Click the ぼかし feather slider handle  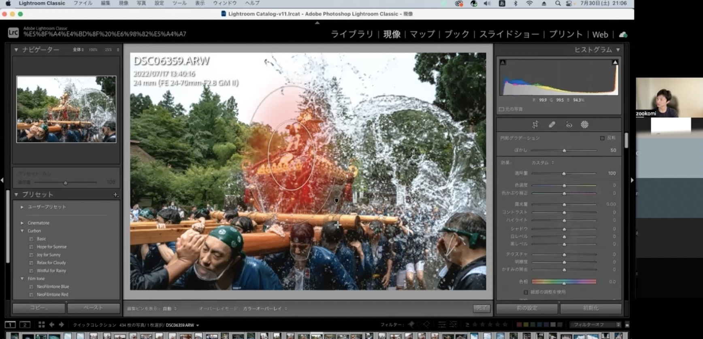(564, 150)
